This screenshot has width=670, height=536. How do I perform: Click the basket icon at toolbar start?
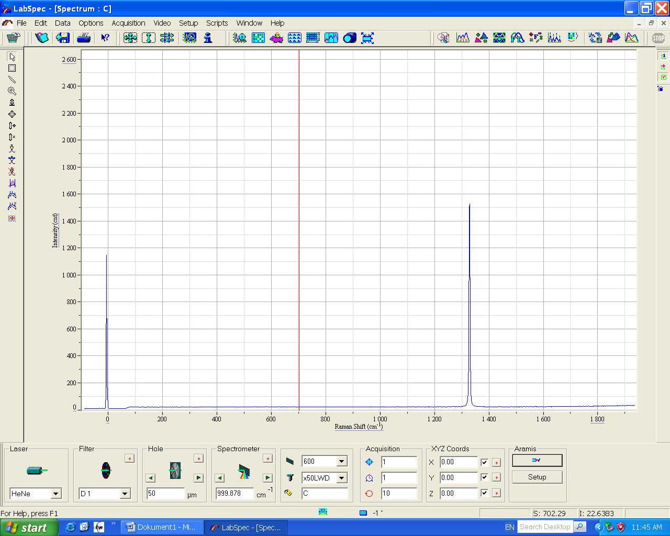(x=13, y=38)
